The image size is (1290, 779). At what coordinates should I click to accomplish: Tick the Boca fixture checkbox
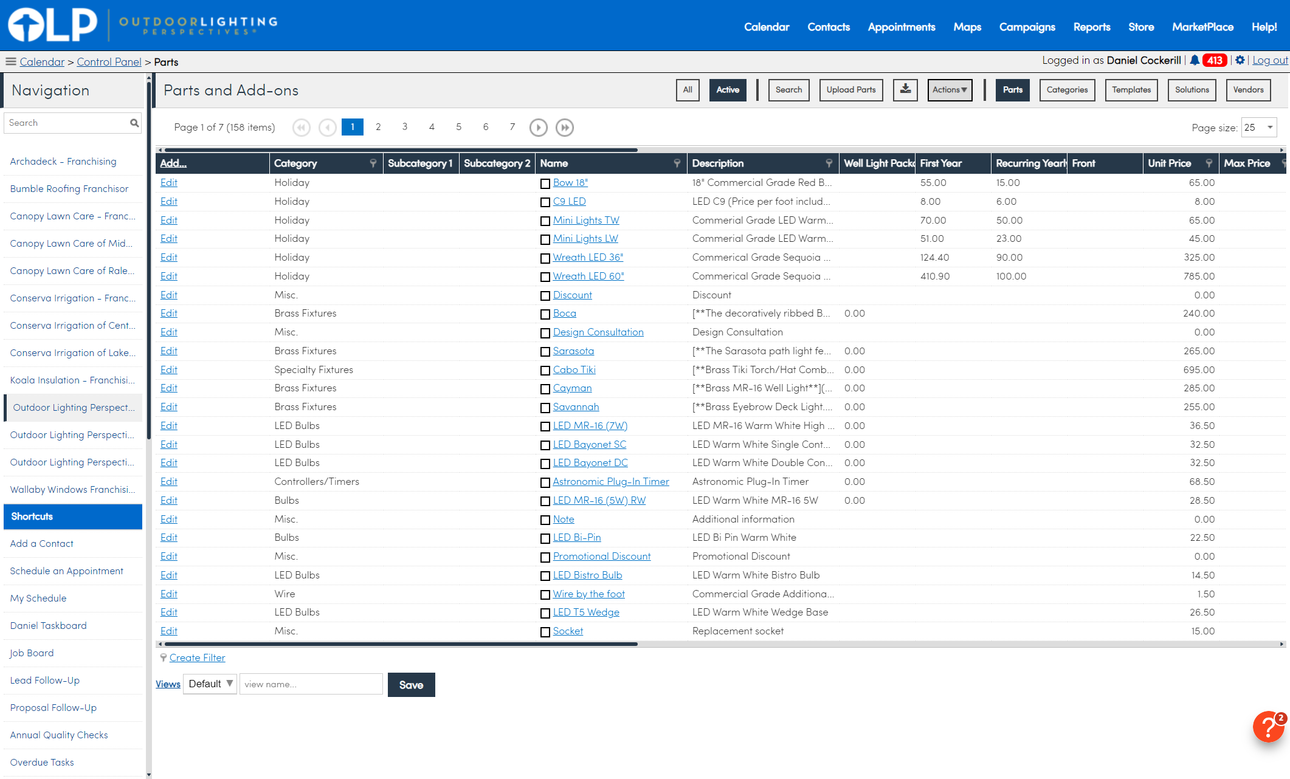coord(545,314)
